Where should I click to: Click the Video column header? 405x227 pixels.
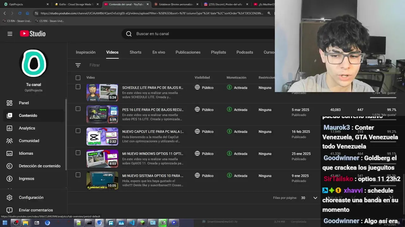[90, 78]
